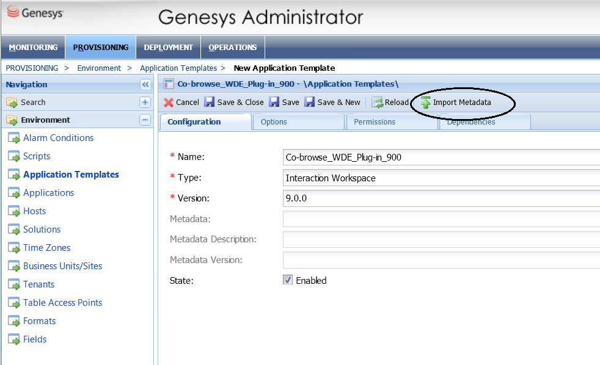Click the Genesys logo
600x365 pixels.
pyautogui.click(x=35, y=13)
